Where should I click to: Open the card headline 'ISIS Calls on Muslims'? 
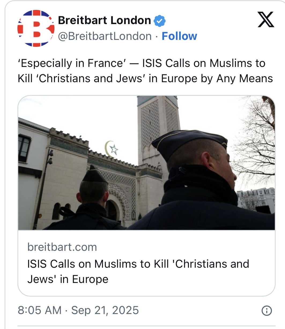pyautogui.click(x=138, y=264)
